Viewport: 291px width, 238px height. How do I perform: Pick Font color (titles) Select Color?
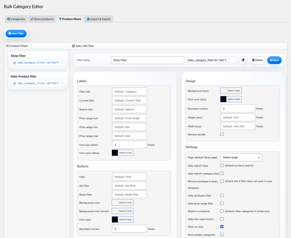[x=122, y=153]
